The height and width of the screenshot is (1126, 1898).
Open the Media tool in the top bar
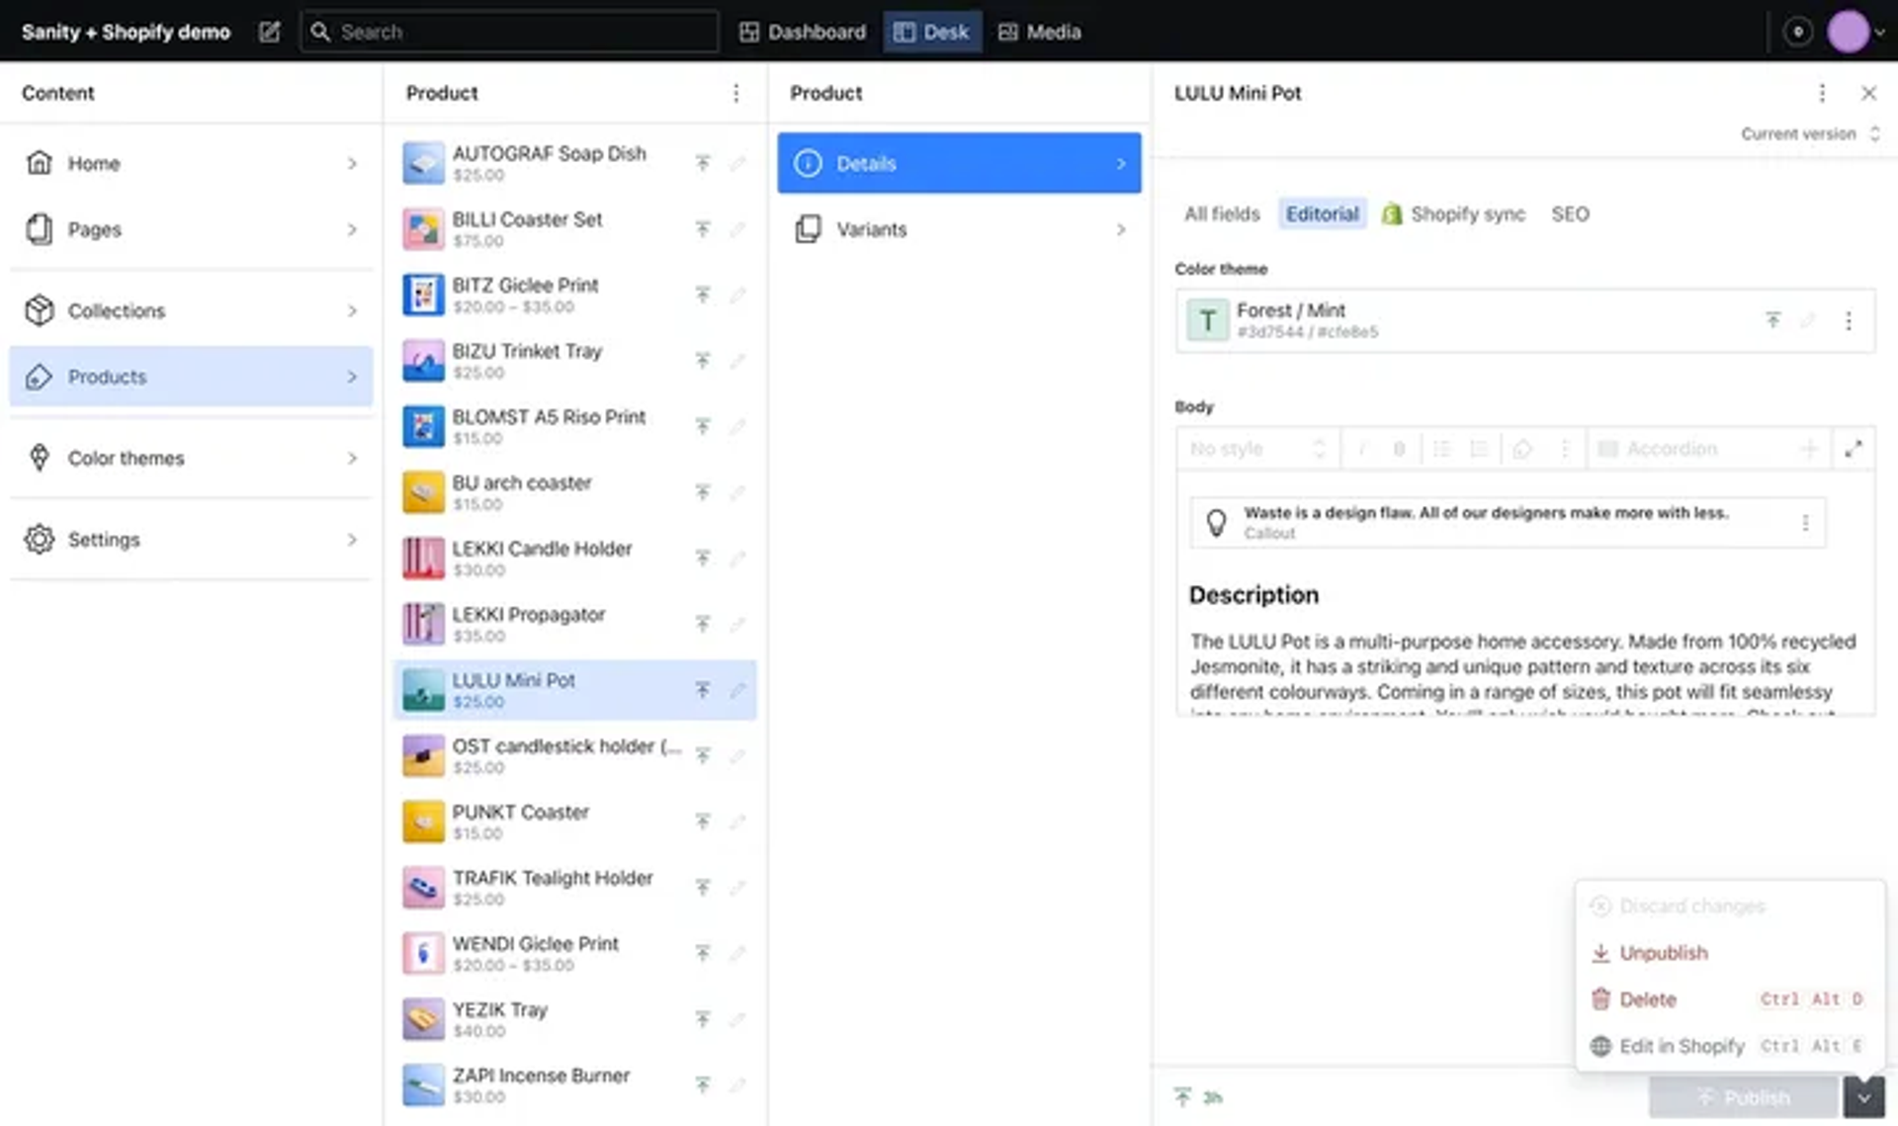click(1040, 32)
